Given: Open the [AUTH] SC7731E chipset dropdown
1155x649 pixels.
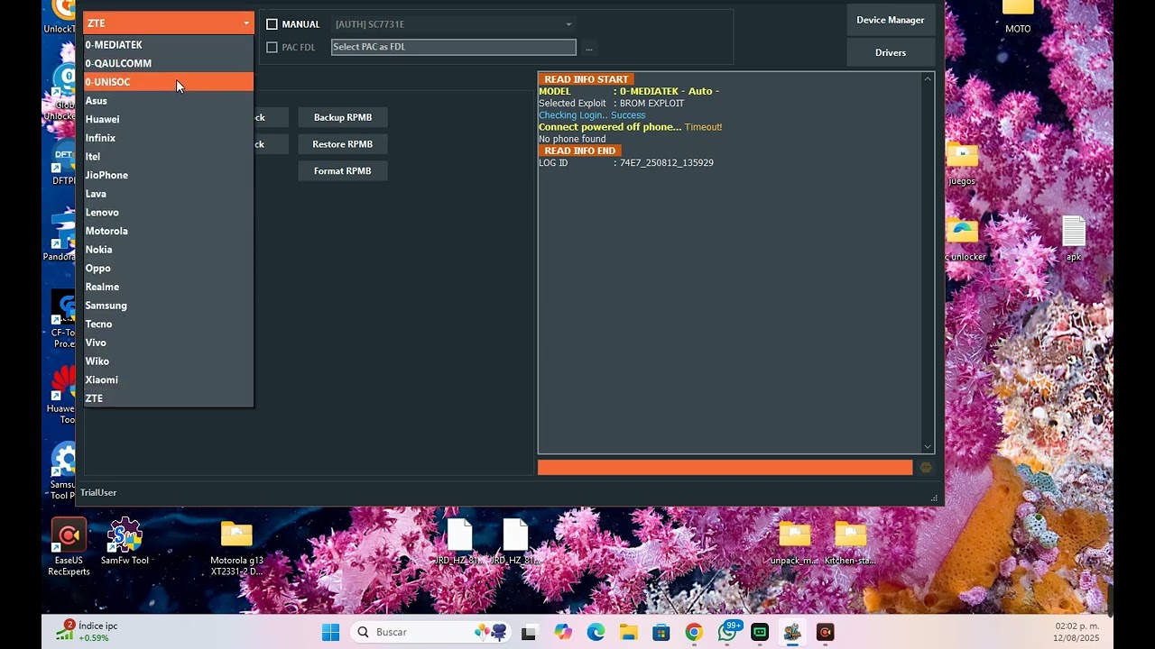Looking at the screenshot, I should pyautogui.click(x=453, y=24).
